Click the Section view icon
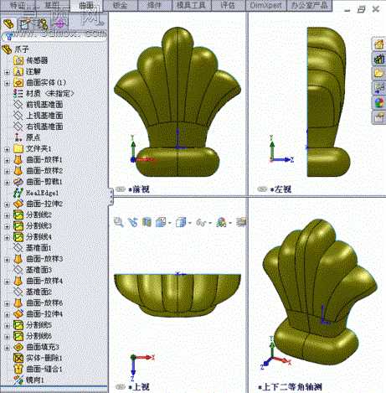Image resolution: width=386 pixels, height=393 pixels. [x=147, y=222]
